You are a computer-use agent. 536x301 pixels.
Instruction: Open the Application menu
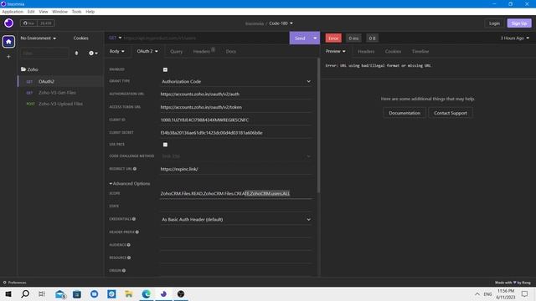click(13, 12)
